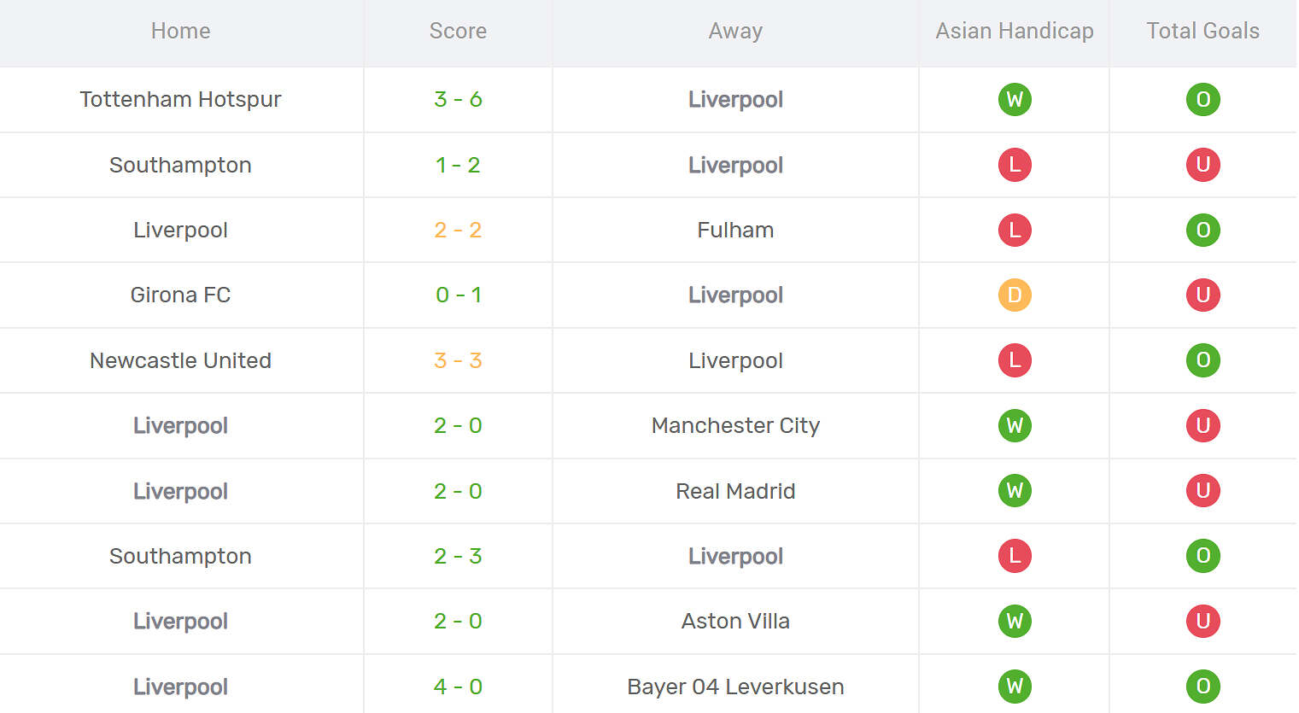Click the yellow D badge for Girona FC match
Image resolution: width=1299 pixels, height=713 pixels.
tap(1015, 295)
